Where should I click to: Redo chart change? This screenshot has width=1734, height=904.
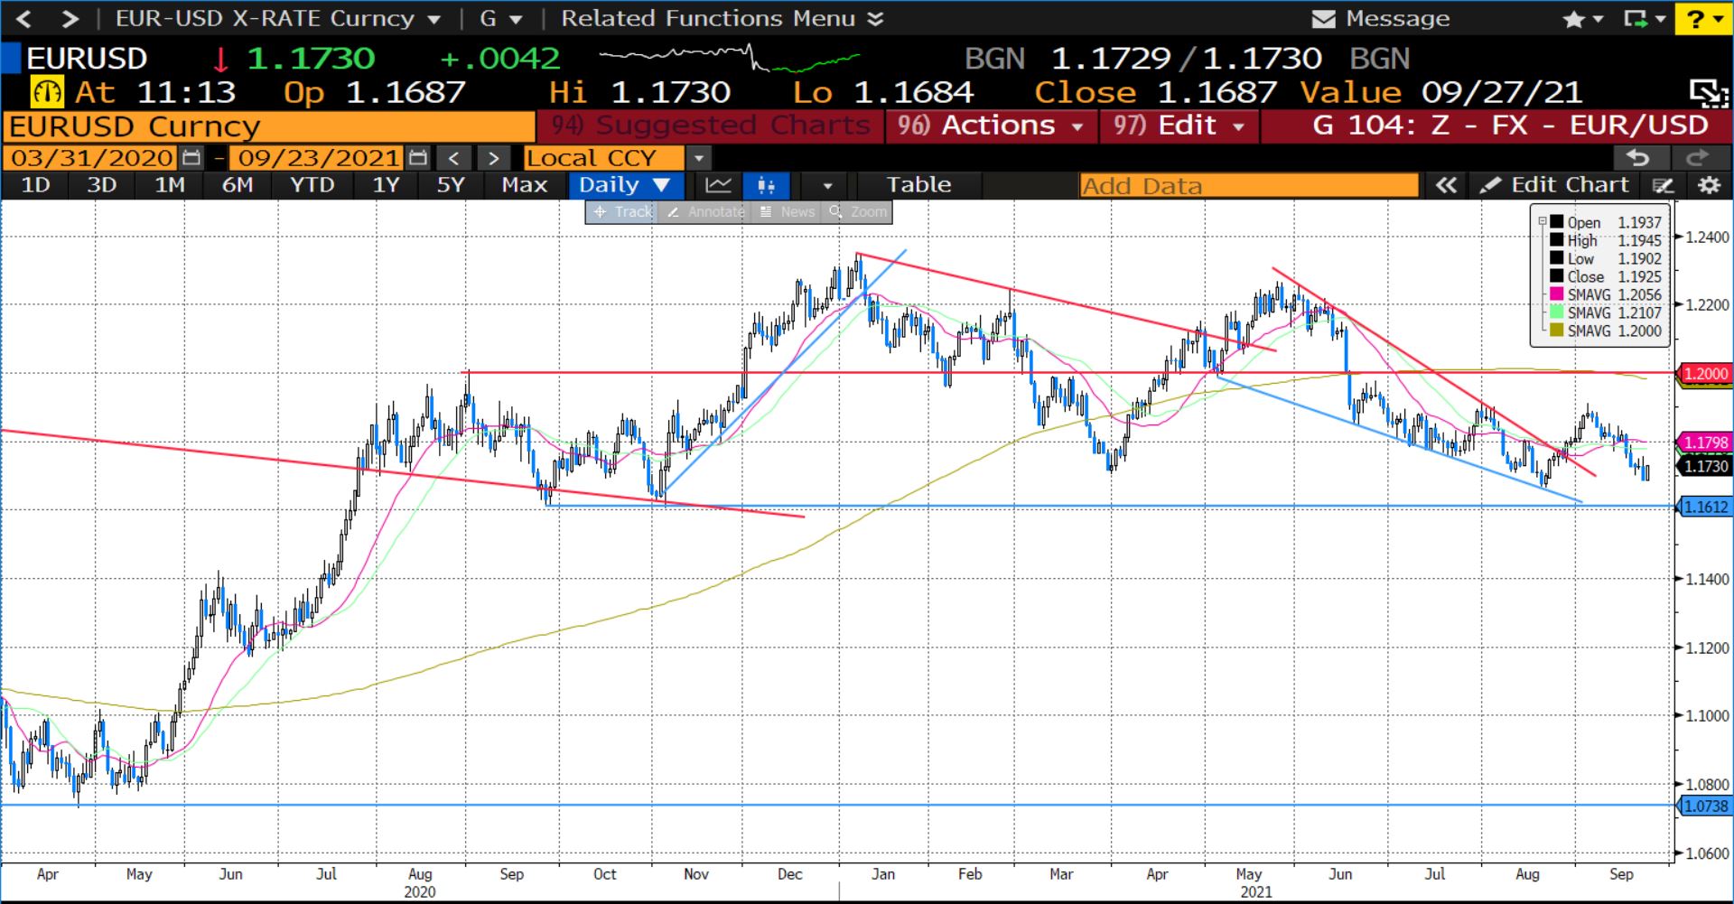click(1698, 158)
